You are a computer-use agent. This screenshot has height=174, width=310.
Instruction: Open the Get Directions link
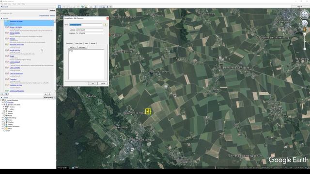[x=44, y=15]
